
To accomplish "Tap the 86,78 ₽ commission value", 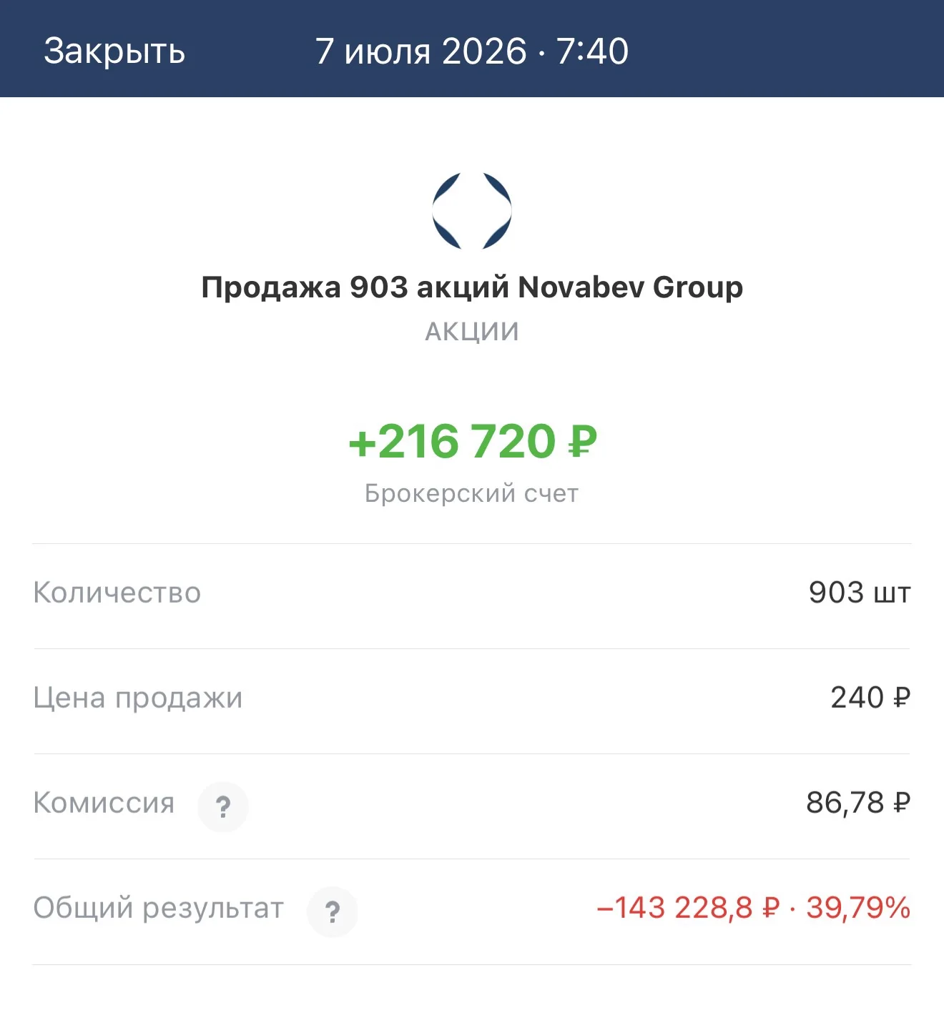I will (x=858, y=803).
